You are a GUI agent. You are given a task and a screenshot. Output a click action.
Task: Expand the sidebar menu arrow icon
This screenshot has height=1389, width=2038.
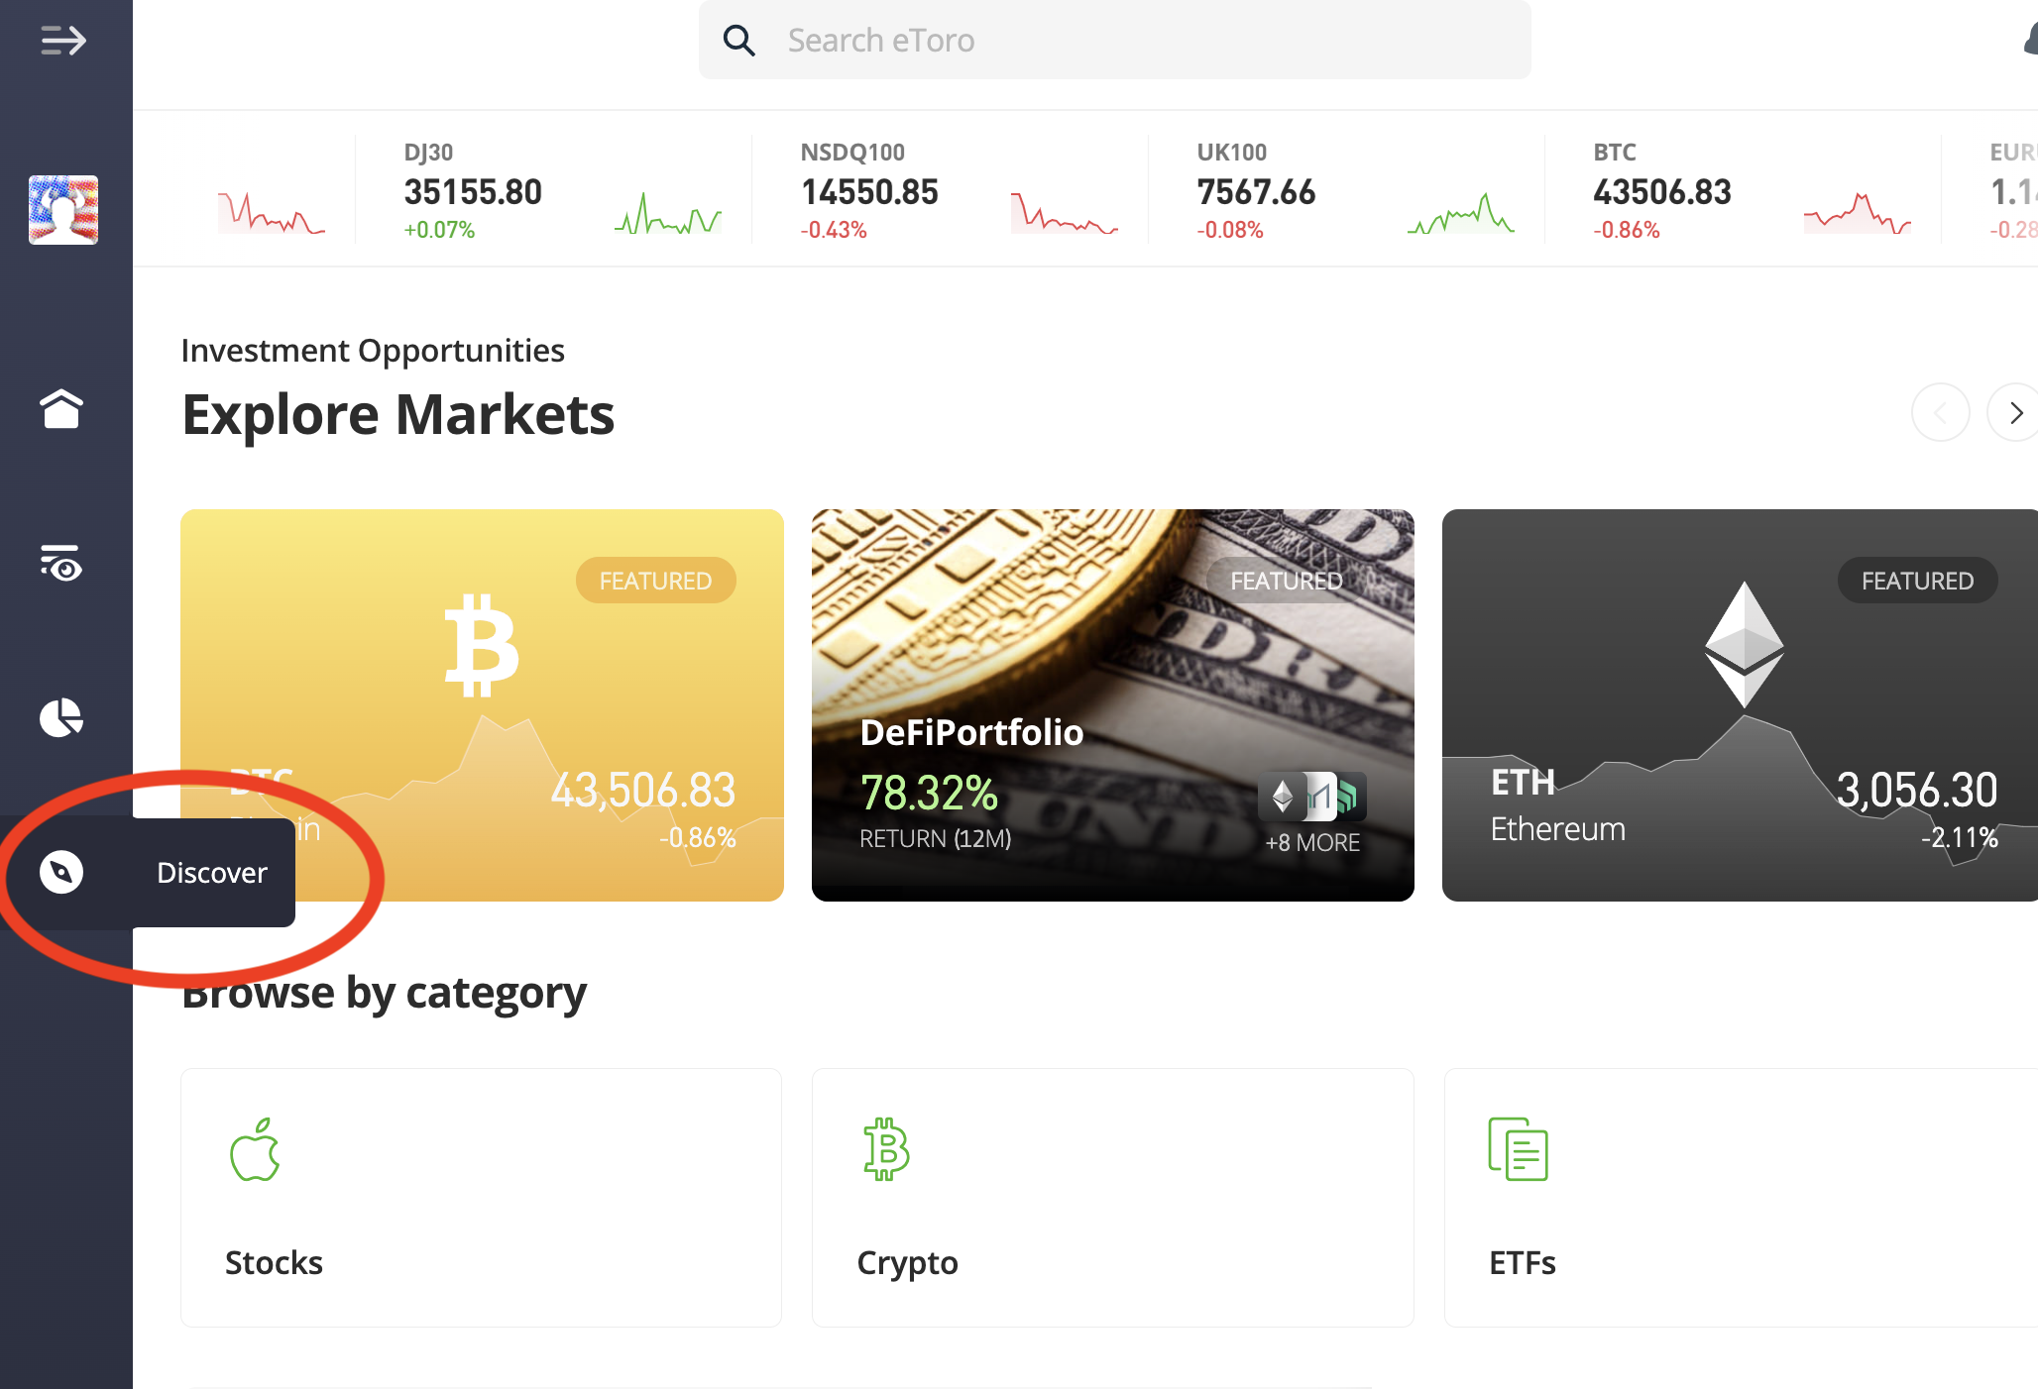63,41
